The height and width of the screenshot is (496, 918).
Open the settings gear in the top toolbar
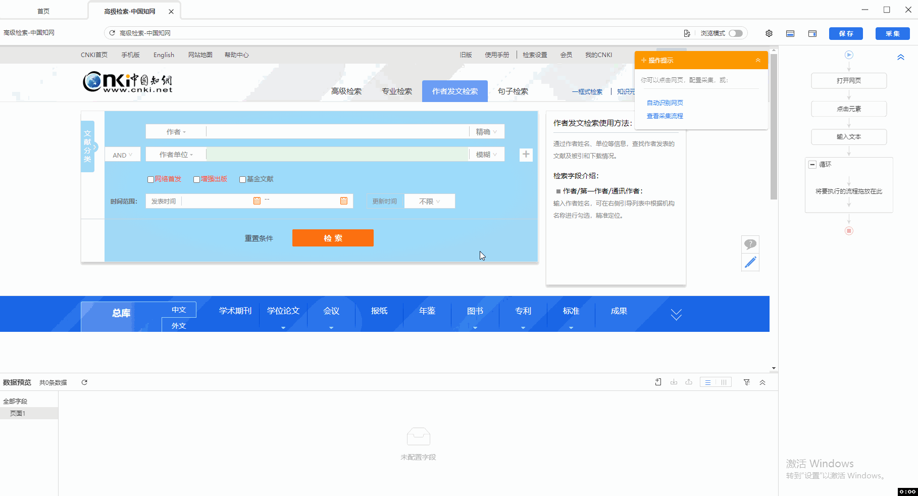[x=769, y=33]
